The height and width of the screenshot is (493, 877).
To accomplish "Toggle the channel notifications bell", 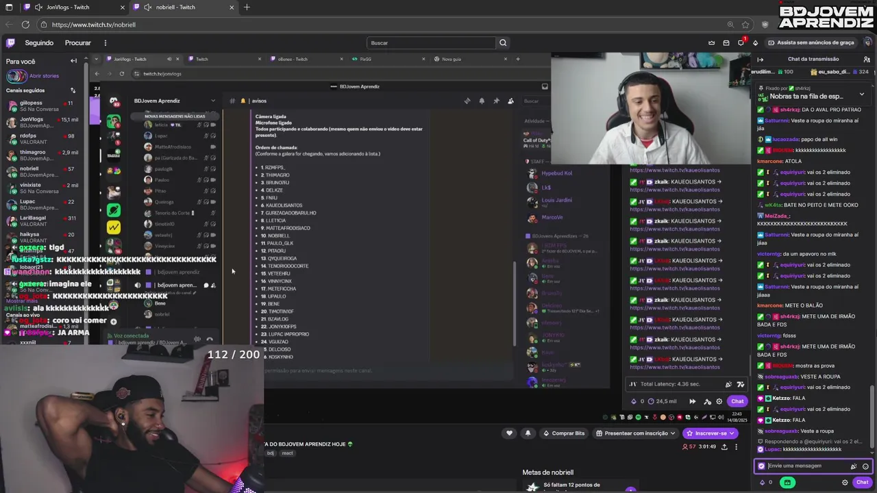I will [x=528, y=433].
